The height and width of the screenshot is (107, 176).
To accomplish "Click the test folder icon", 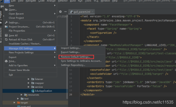I will (x=22, y=99).
